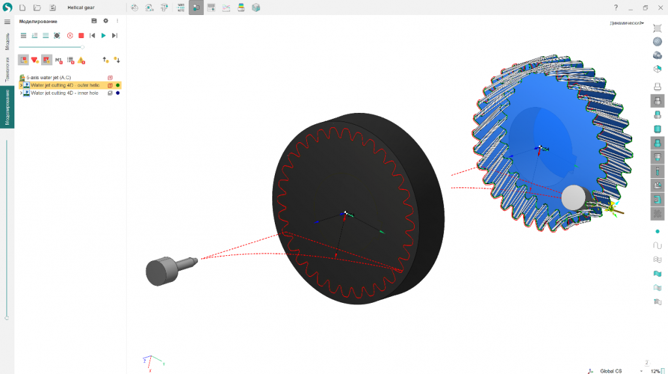Click the Global CS label in status bar
The height and width of the screenshot is (374, 668).
pyautogui.click(x=610, y=370)
